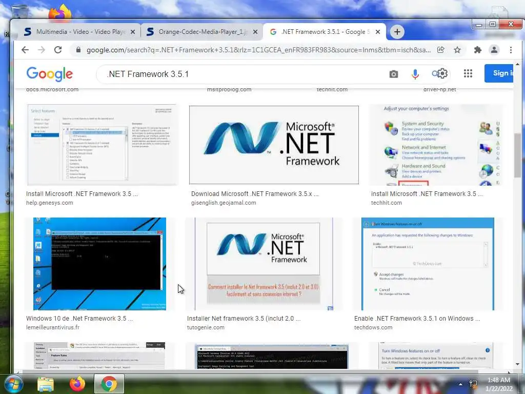Go back to the previous page

point(25,50)
